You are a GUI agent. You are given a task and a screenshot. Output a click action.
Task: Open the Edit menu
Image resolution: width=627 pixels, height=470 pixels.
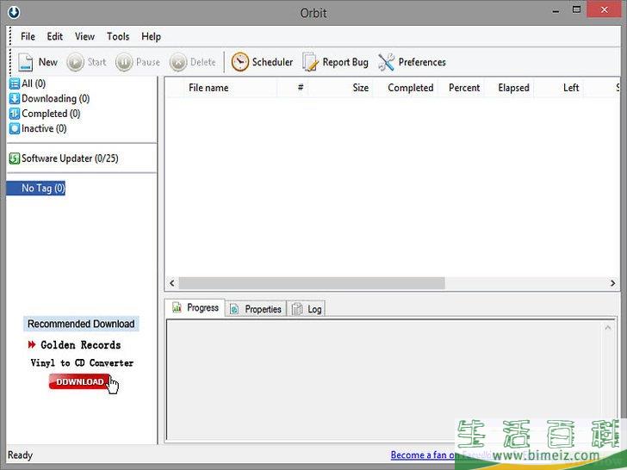(x=55, y=36)
